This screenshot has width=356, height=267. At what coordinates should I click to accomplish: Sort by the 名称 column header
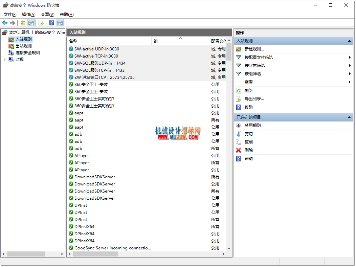point(109,41)
